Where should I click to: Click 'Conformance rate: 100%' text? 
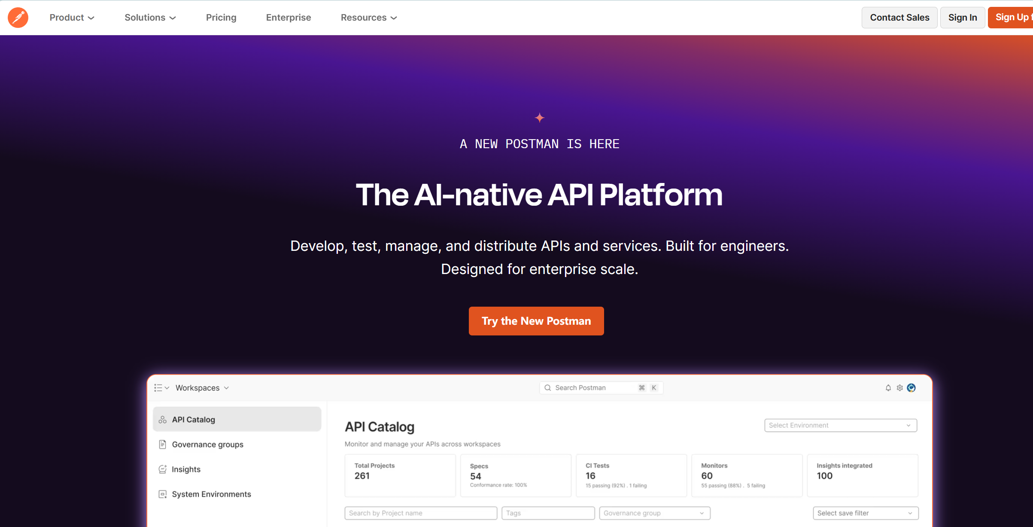(x=498, y=485)
